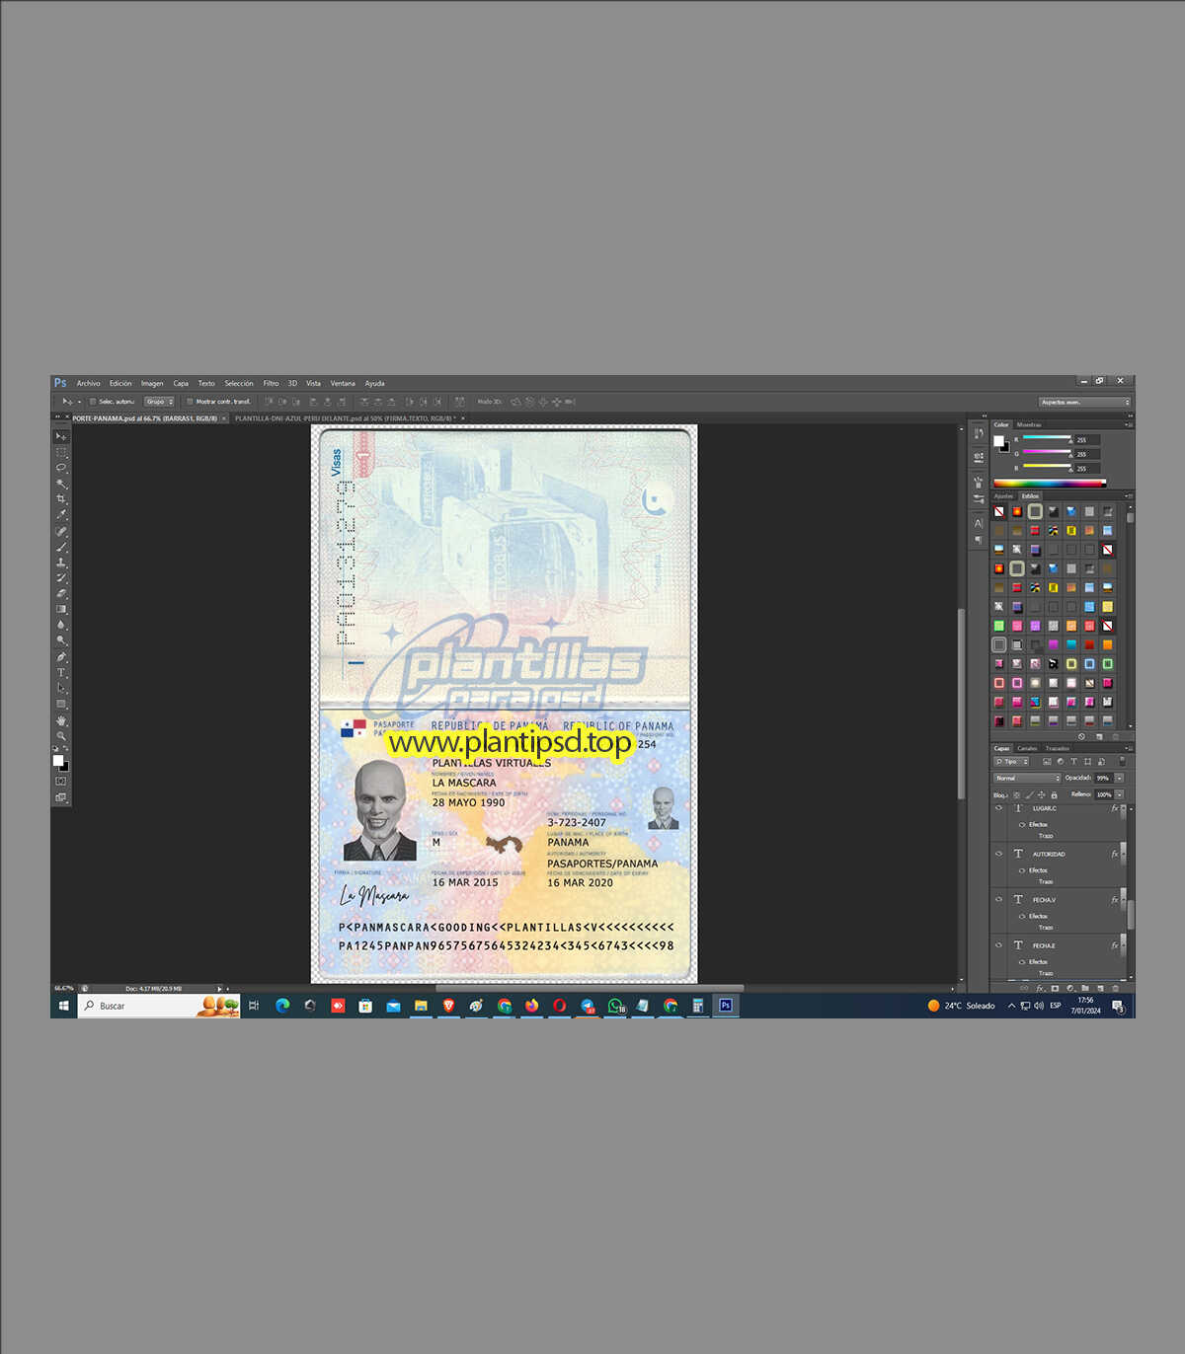Select the Dodge tool
Viewport: 1185px width, 1354px height.
tap(61, 641)
